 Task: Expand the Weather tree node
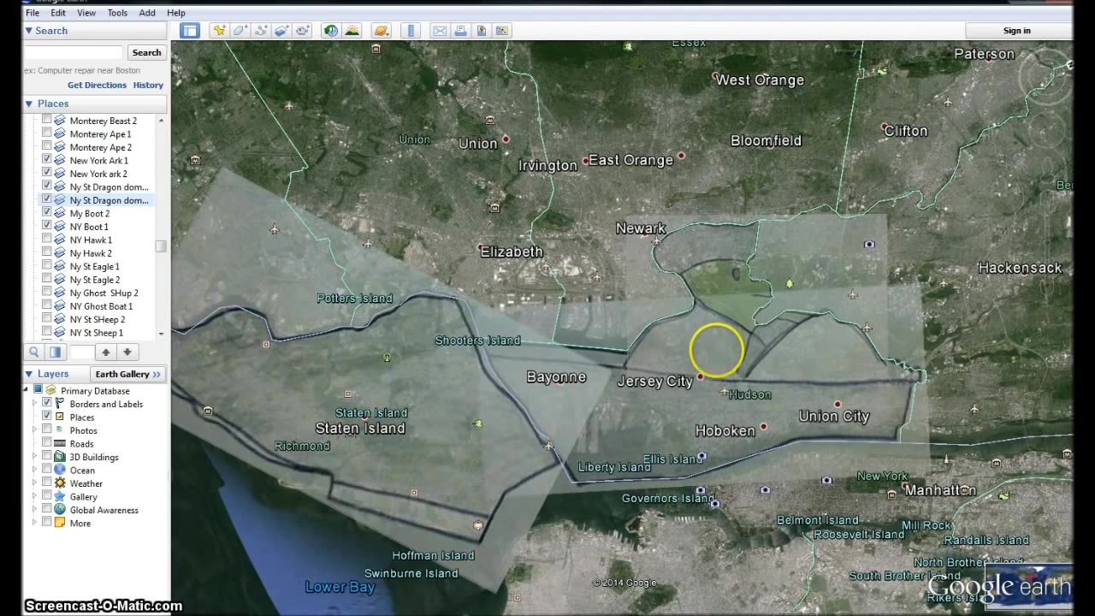tap(35, 483)
